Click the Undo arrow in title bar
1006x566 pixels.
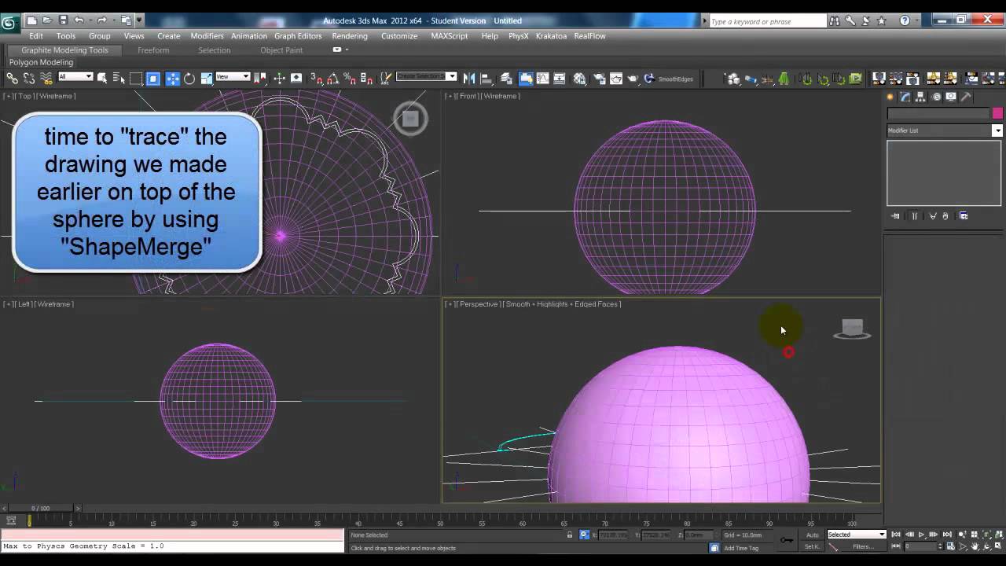pyautogui.click(x=79, y=20)
